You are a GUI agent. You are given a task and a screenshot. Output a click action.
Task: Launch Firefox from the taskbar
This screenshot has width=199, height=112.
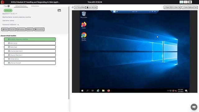click(x=109, y=91)
